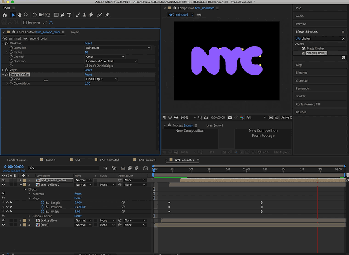Image resolution: width=349 pixels, height=255 pixels.
Task: Check Don't Shrink Edges option
Action: pos(86,66)
